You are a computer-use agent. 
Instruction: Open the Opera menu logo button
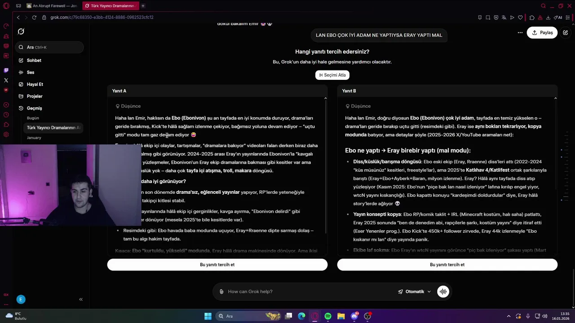[6, 6]
